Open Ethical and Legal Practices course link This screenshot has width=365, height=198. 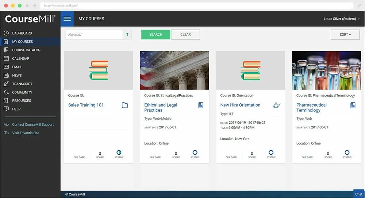point(161,107)
